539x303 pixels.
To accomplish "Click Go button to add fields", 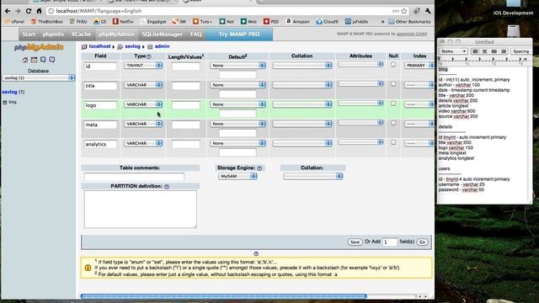I will 423,242.
